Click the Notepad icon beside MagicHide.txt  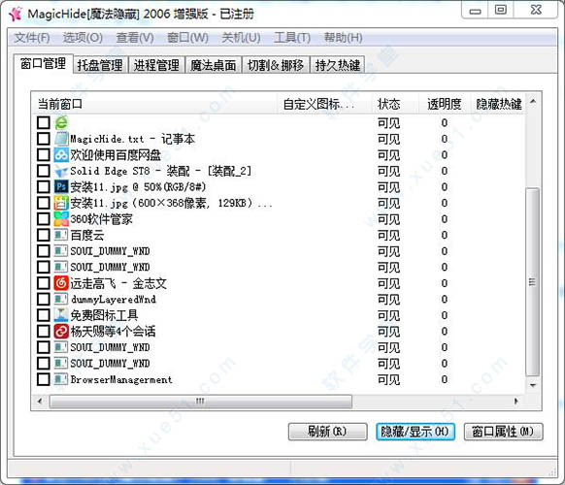[61, 139]
